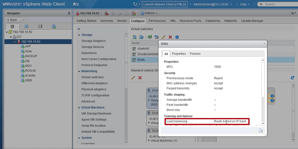Open the vSphere home menu icon
This screenshot has height=149, width=298.
pos(76,4)
